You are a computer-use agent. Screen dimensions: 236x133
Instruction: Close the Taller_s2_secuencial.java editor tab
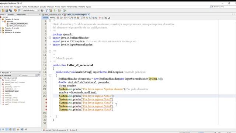(88, 15)
